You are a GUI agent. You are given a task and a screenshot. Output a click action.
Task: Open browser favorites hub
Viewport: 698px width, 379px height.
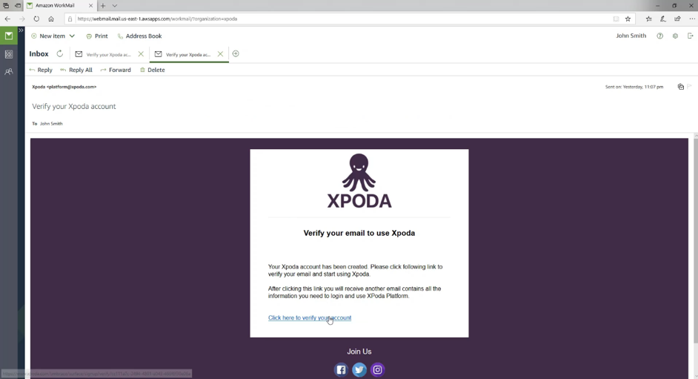[648, 19]
